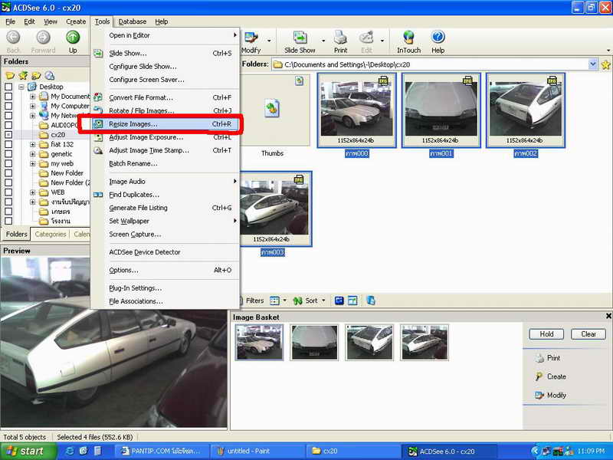Switch to the Categories tab
Image resolution: width=613 pixels, height=460 pixels.
51,234
